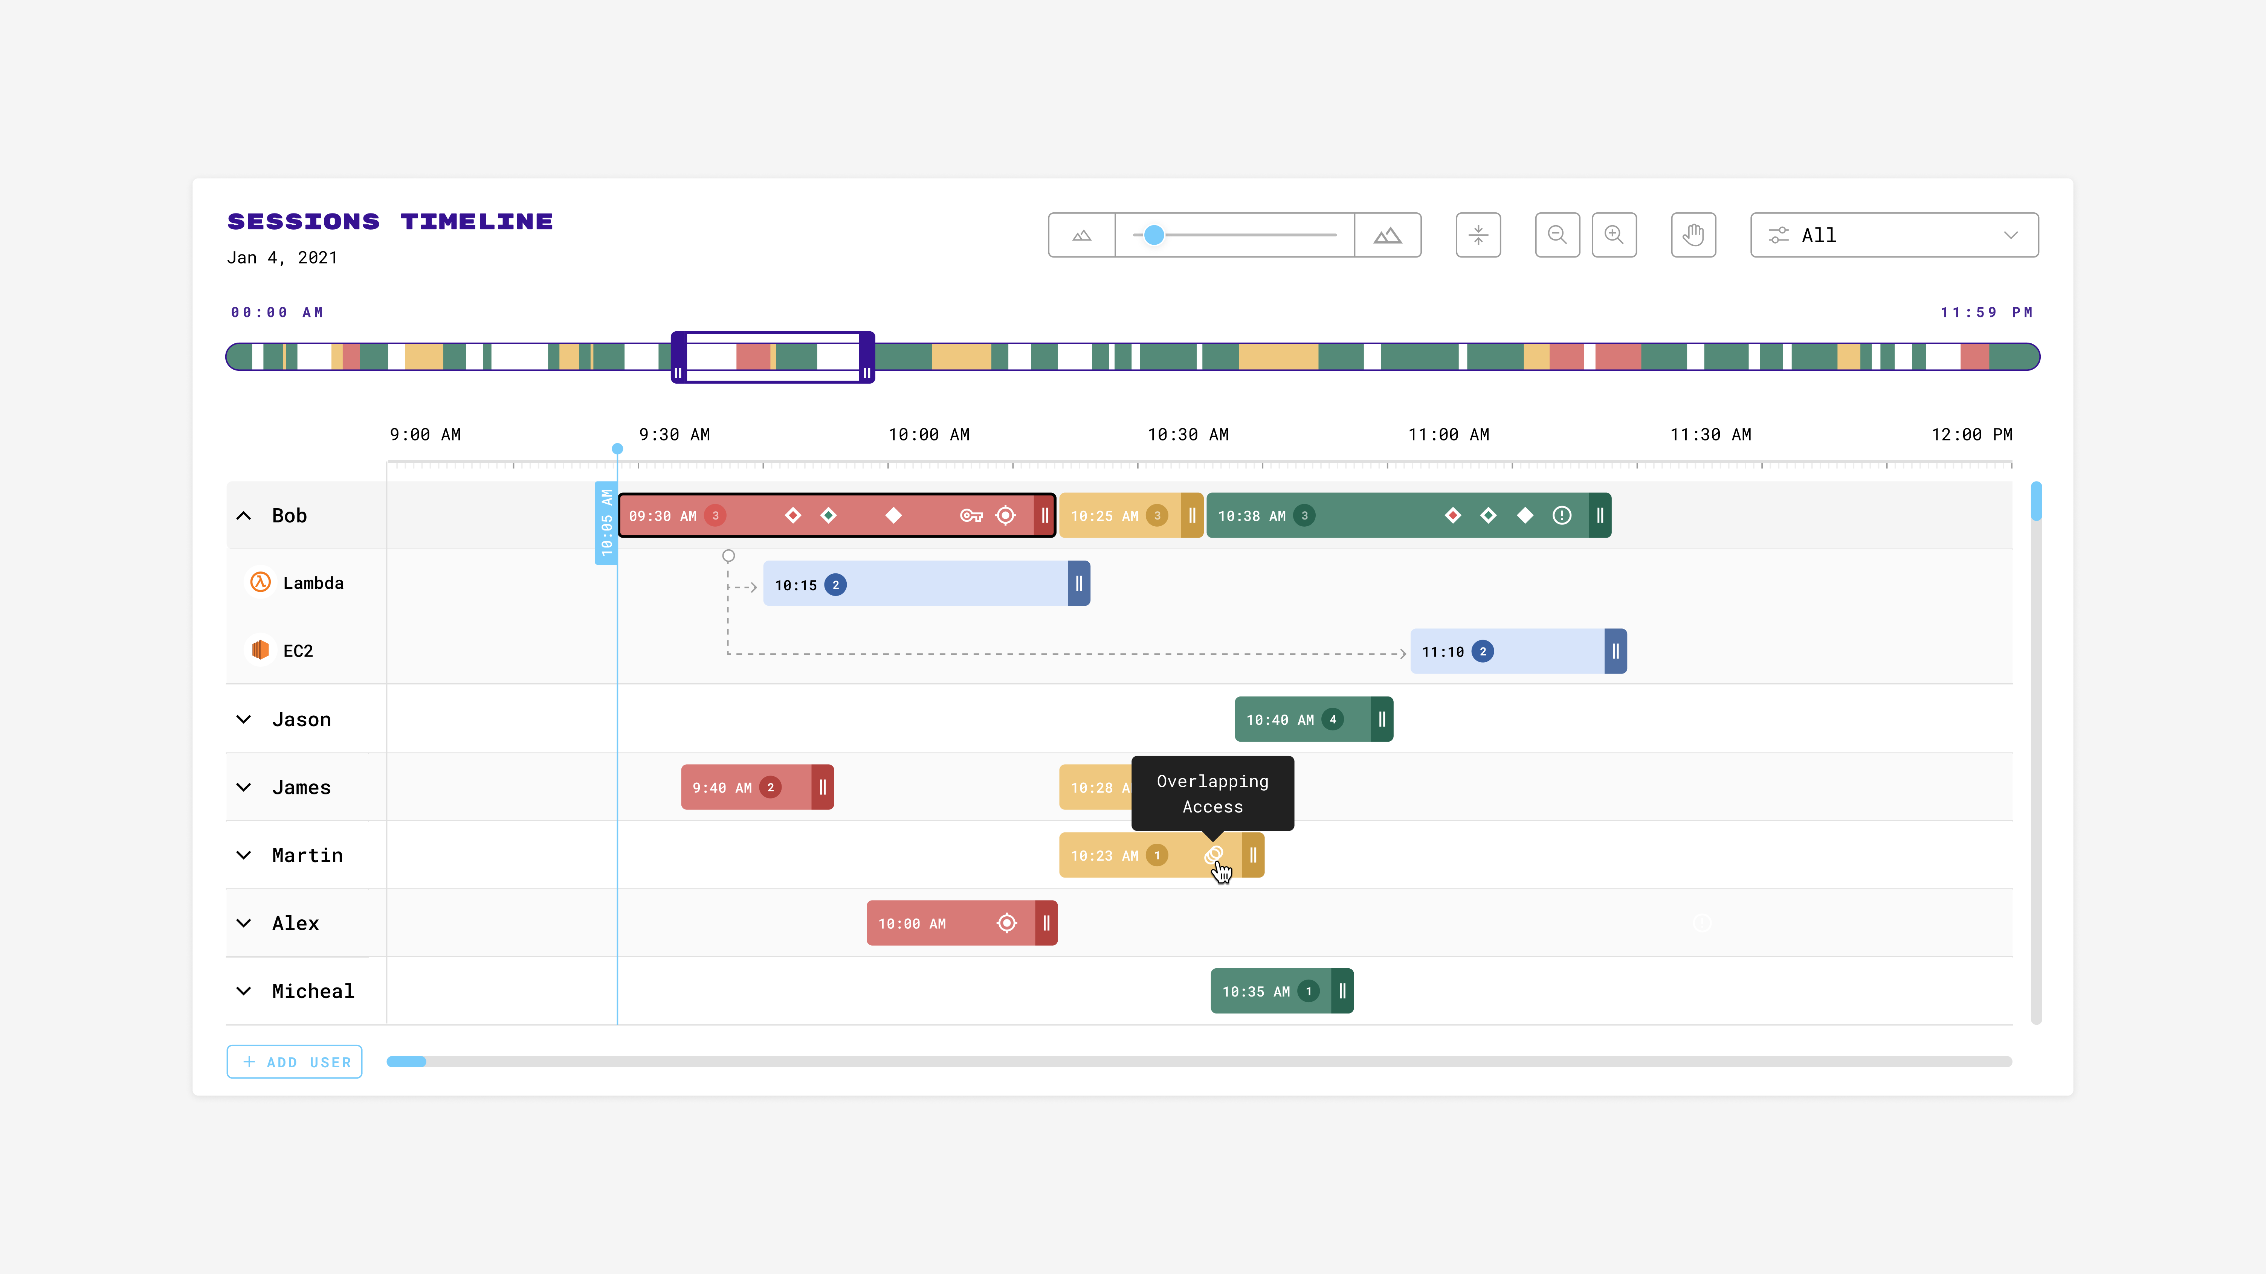Select the Zoom Out tool

[1557, 235]
